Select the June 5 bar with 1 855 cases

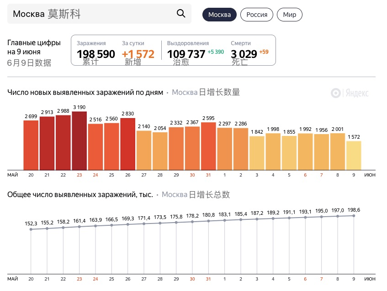click(x=289, y=153)
